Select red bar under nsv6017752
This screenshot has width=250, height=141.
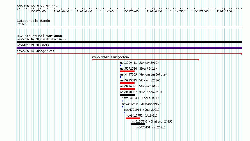click(x=133, y=118)
